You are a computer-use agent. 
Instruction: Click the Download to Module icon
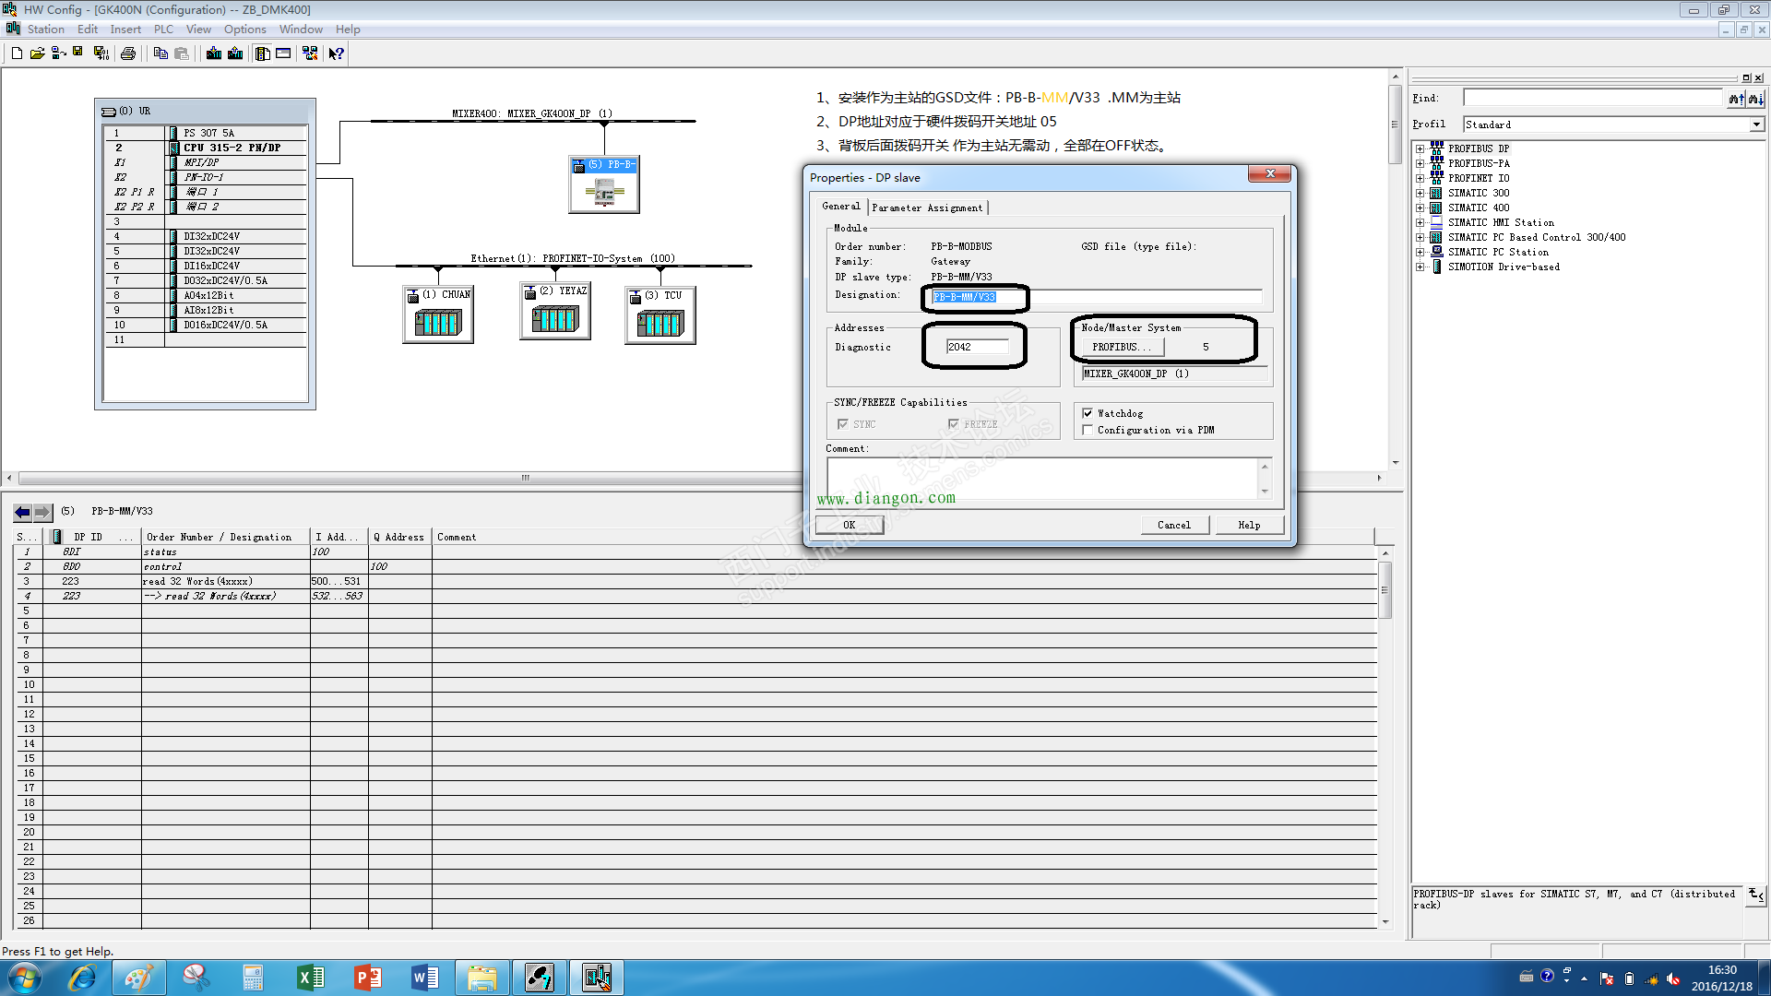[214, 53]
